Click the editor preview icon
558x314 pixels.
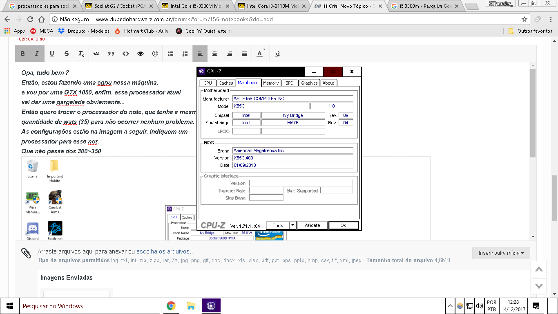pyautogui.click(x=277, y=54)
